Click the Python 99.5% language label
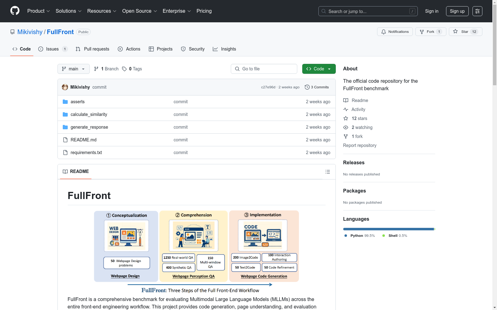 [x=362, y=236]
